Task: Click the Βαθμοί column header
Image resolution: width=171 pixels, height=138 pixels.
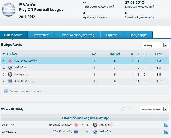Action: click(x=115, y=54)
